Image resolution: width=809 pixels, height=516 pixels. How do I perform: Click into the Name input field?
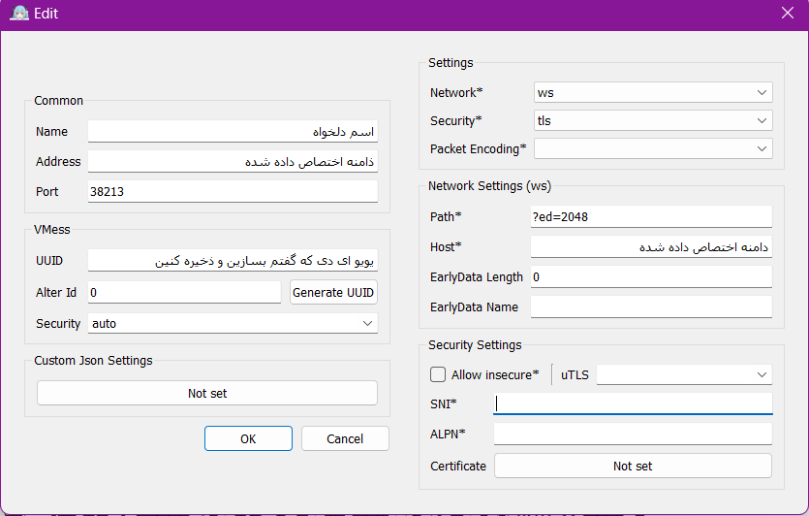pyautogui.click(x=233, y=131)
